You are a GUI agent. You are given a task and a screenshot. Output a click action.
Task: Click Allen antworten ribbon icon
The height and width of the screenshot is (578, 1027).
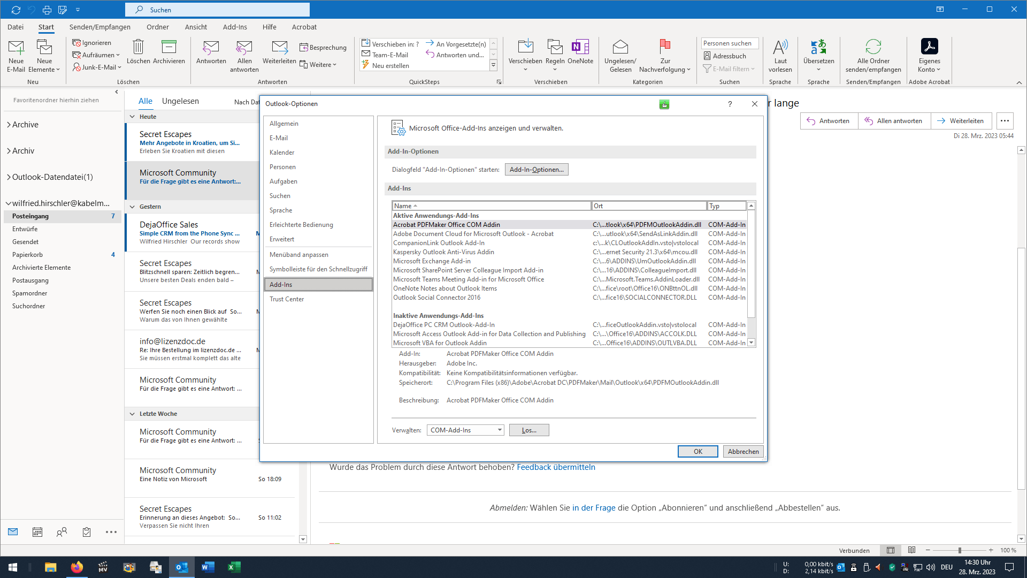[244, 47]
